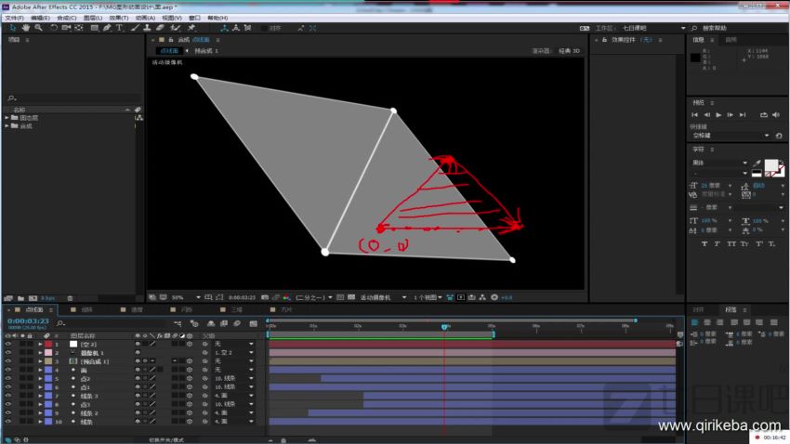Select the Clone Stamp tool
Image resolution: width=790 pixels, height=444 pixels.
(147, 28)
